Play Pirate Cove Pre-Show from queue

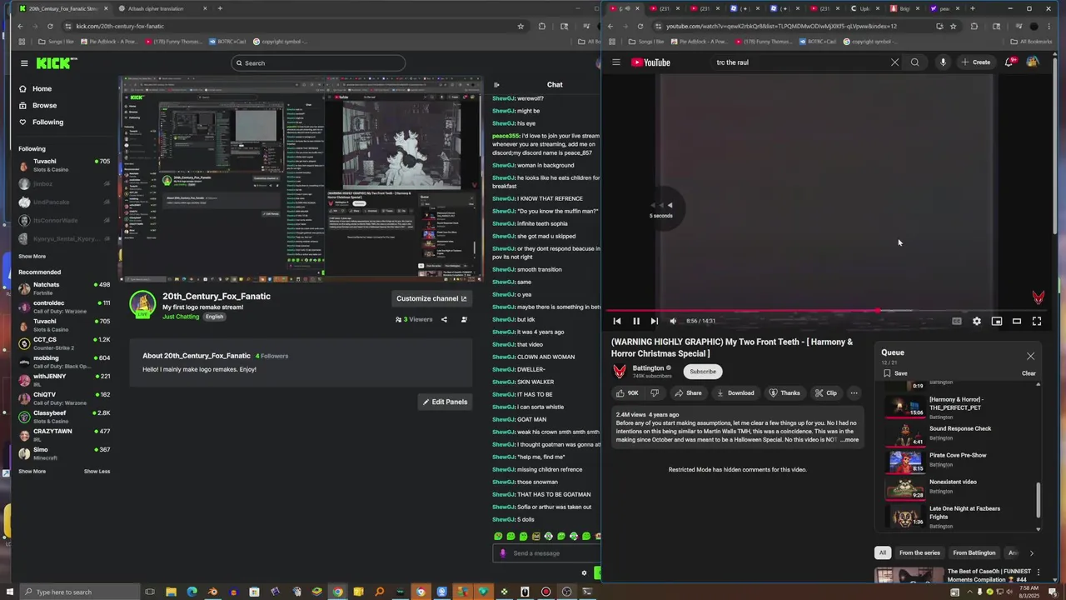pos(959,460)
